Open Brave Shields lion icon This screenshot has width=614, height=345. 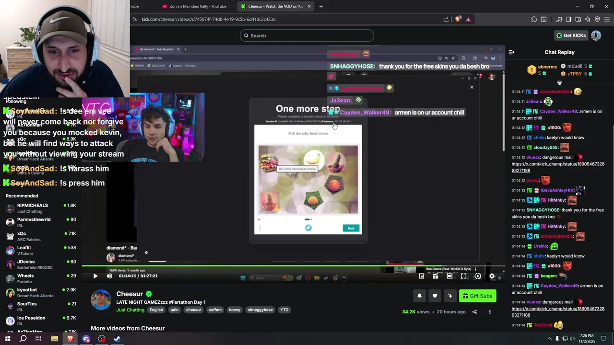click(x=458, y=19)
